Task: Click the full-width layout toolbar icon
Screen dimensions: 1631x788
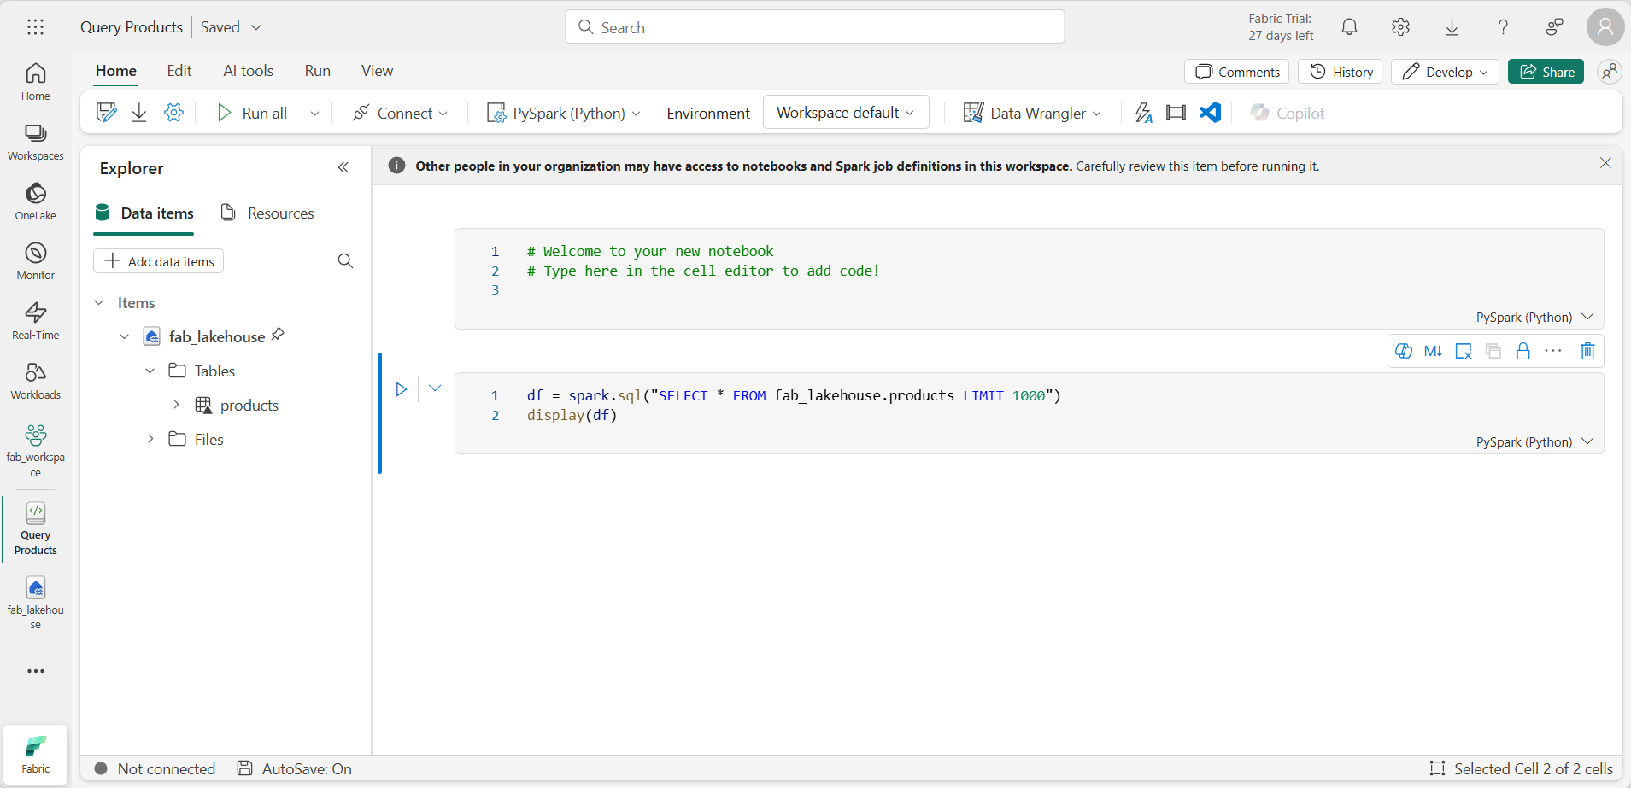Action: [1176, 113]
